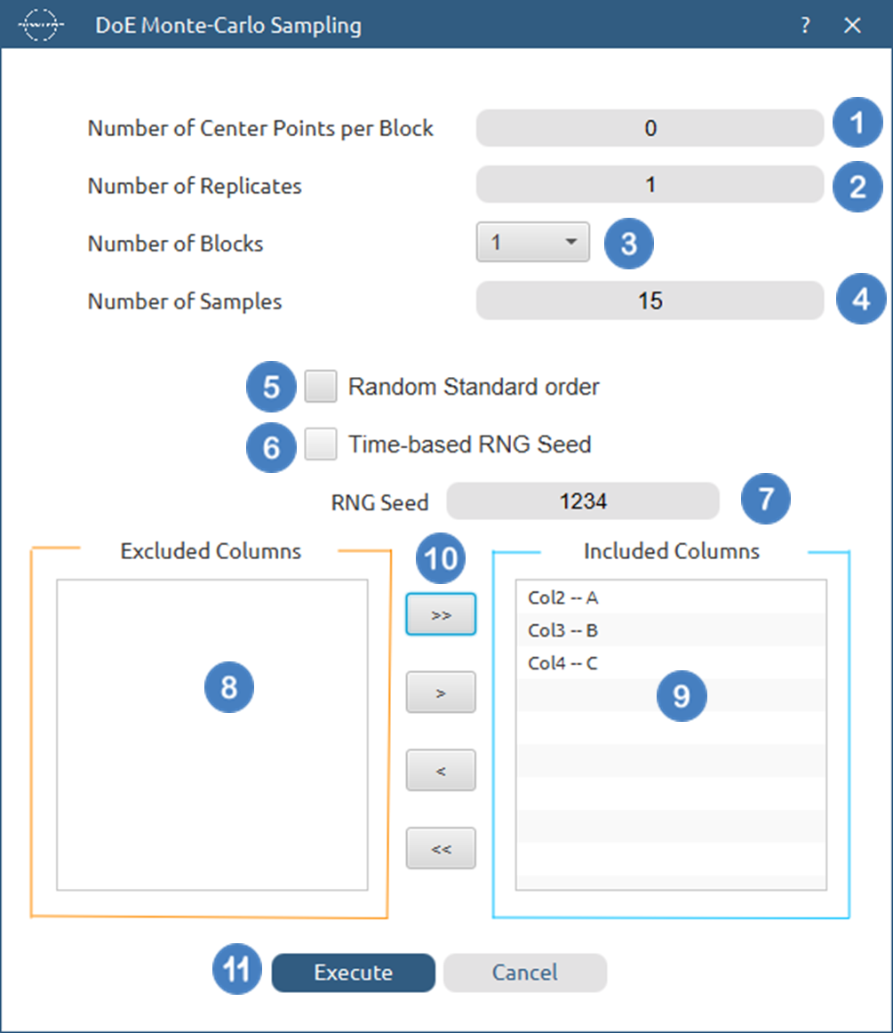Enable the Random Standard order checkbox

[x=320, y=387]
